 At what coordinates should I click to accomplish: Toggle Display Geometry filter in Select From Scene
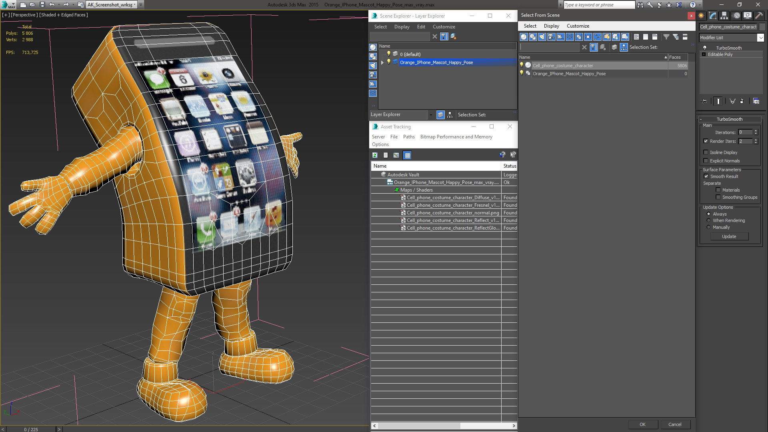click(524, 37)
